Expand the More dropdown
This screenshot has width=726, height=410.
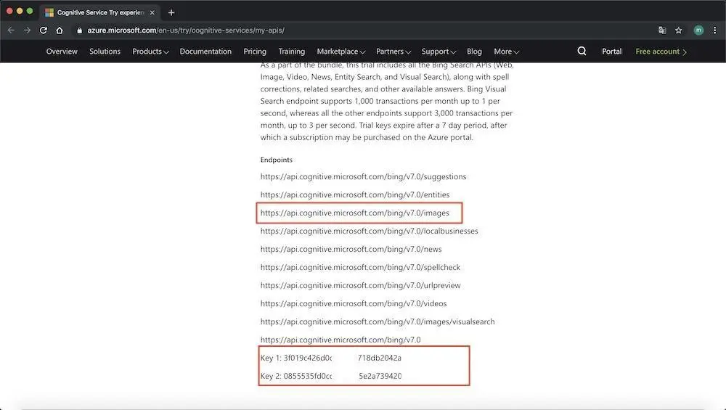pos(507,52)
